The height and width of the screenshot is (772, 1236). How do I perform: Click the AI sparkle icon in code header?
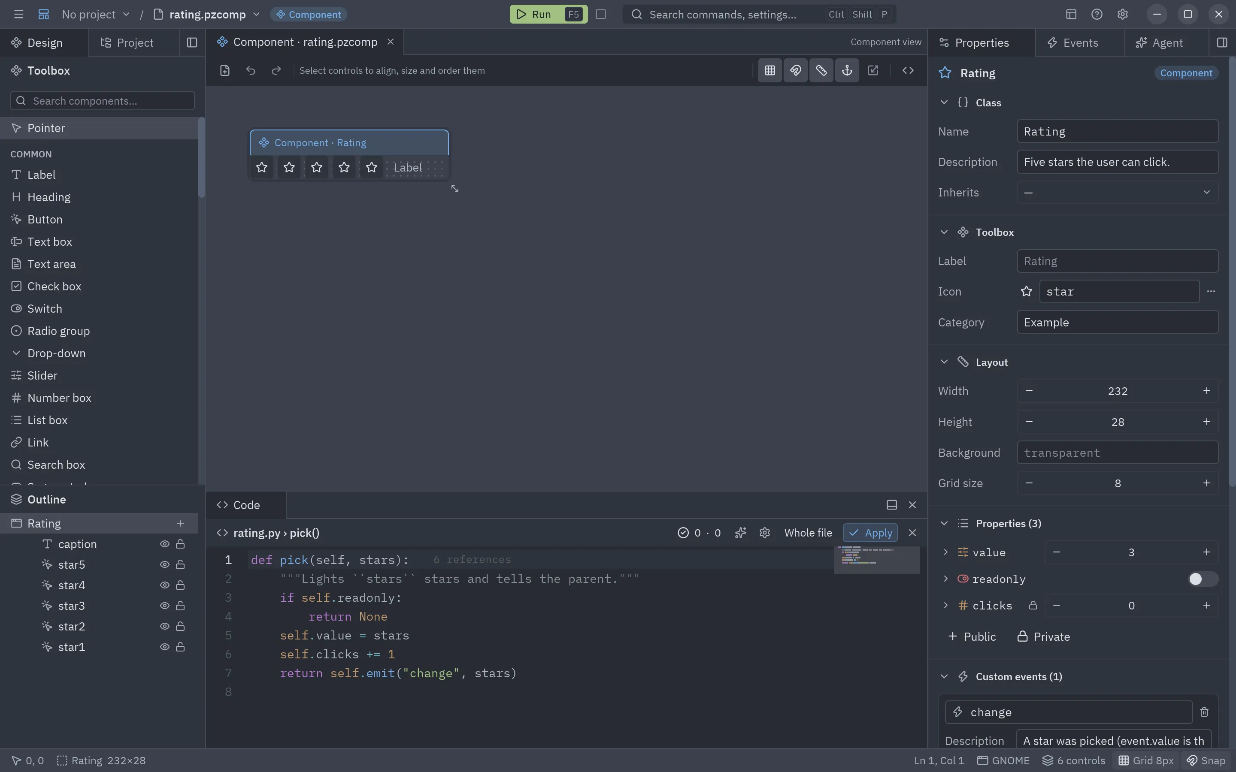click(x=740, y=533)
